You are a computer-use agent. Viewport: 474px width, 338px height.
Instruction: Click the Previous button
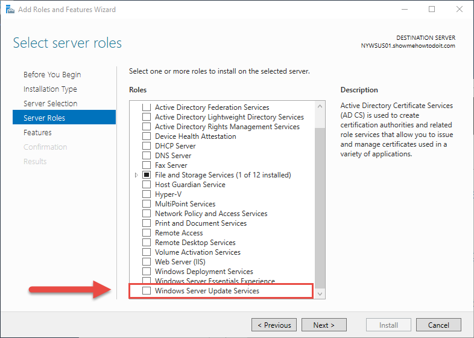click(274, 325)
